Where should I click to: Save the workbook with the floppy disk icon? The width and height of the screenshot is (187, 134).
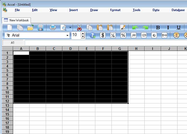click(40, 28)
